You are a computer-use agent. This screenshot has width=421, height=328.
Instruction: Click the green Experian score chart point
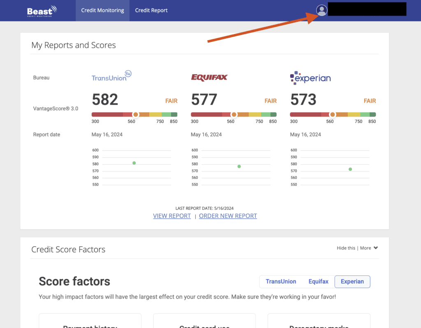[x=350, y=169]
